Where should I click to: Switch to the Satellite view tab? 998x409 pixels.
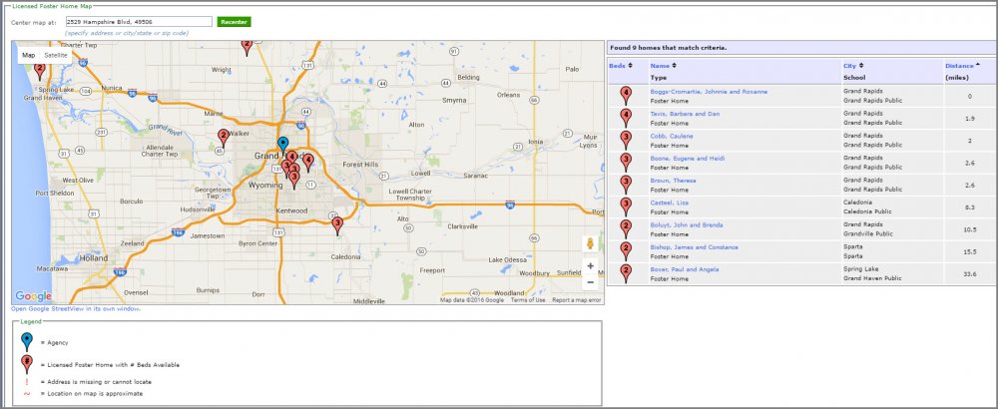55,55
